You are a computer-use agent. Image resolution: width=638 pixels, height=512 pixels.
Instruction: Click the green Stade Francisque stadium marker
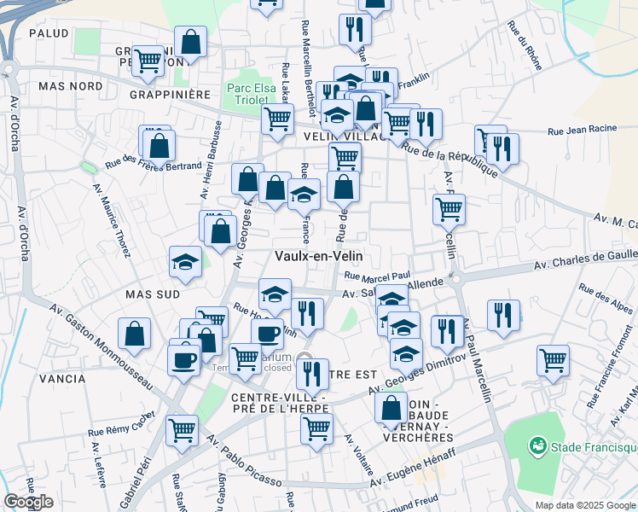[537, 445]
